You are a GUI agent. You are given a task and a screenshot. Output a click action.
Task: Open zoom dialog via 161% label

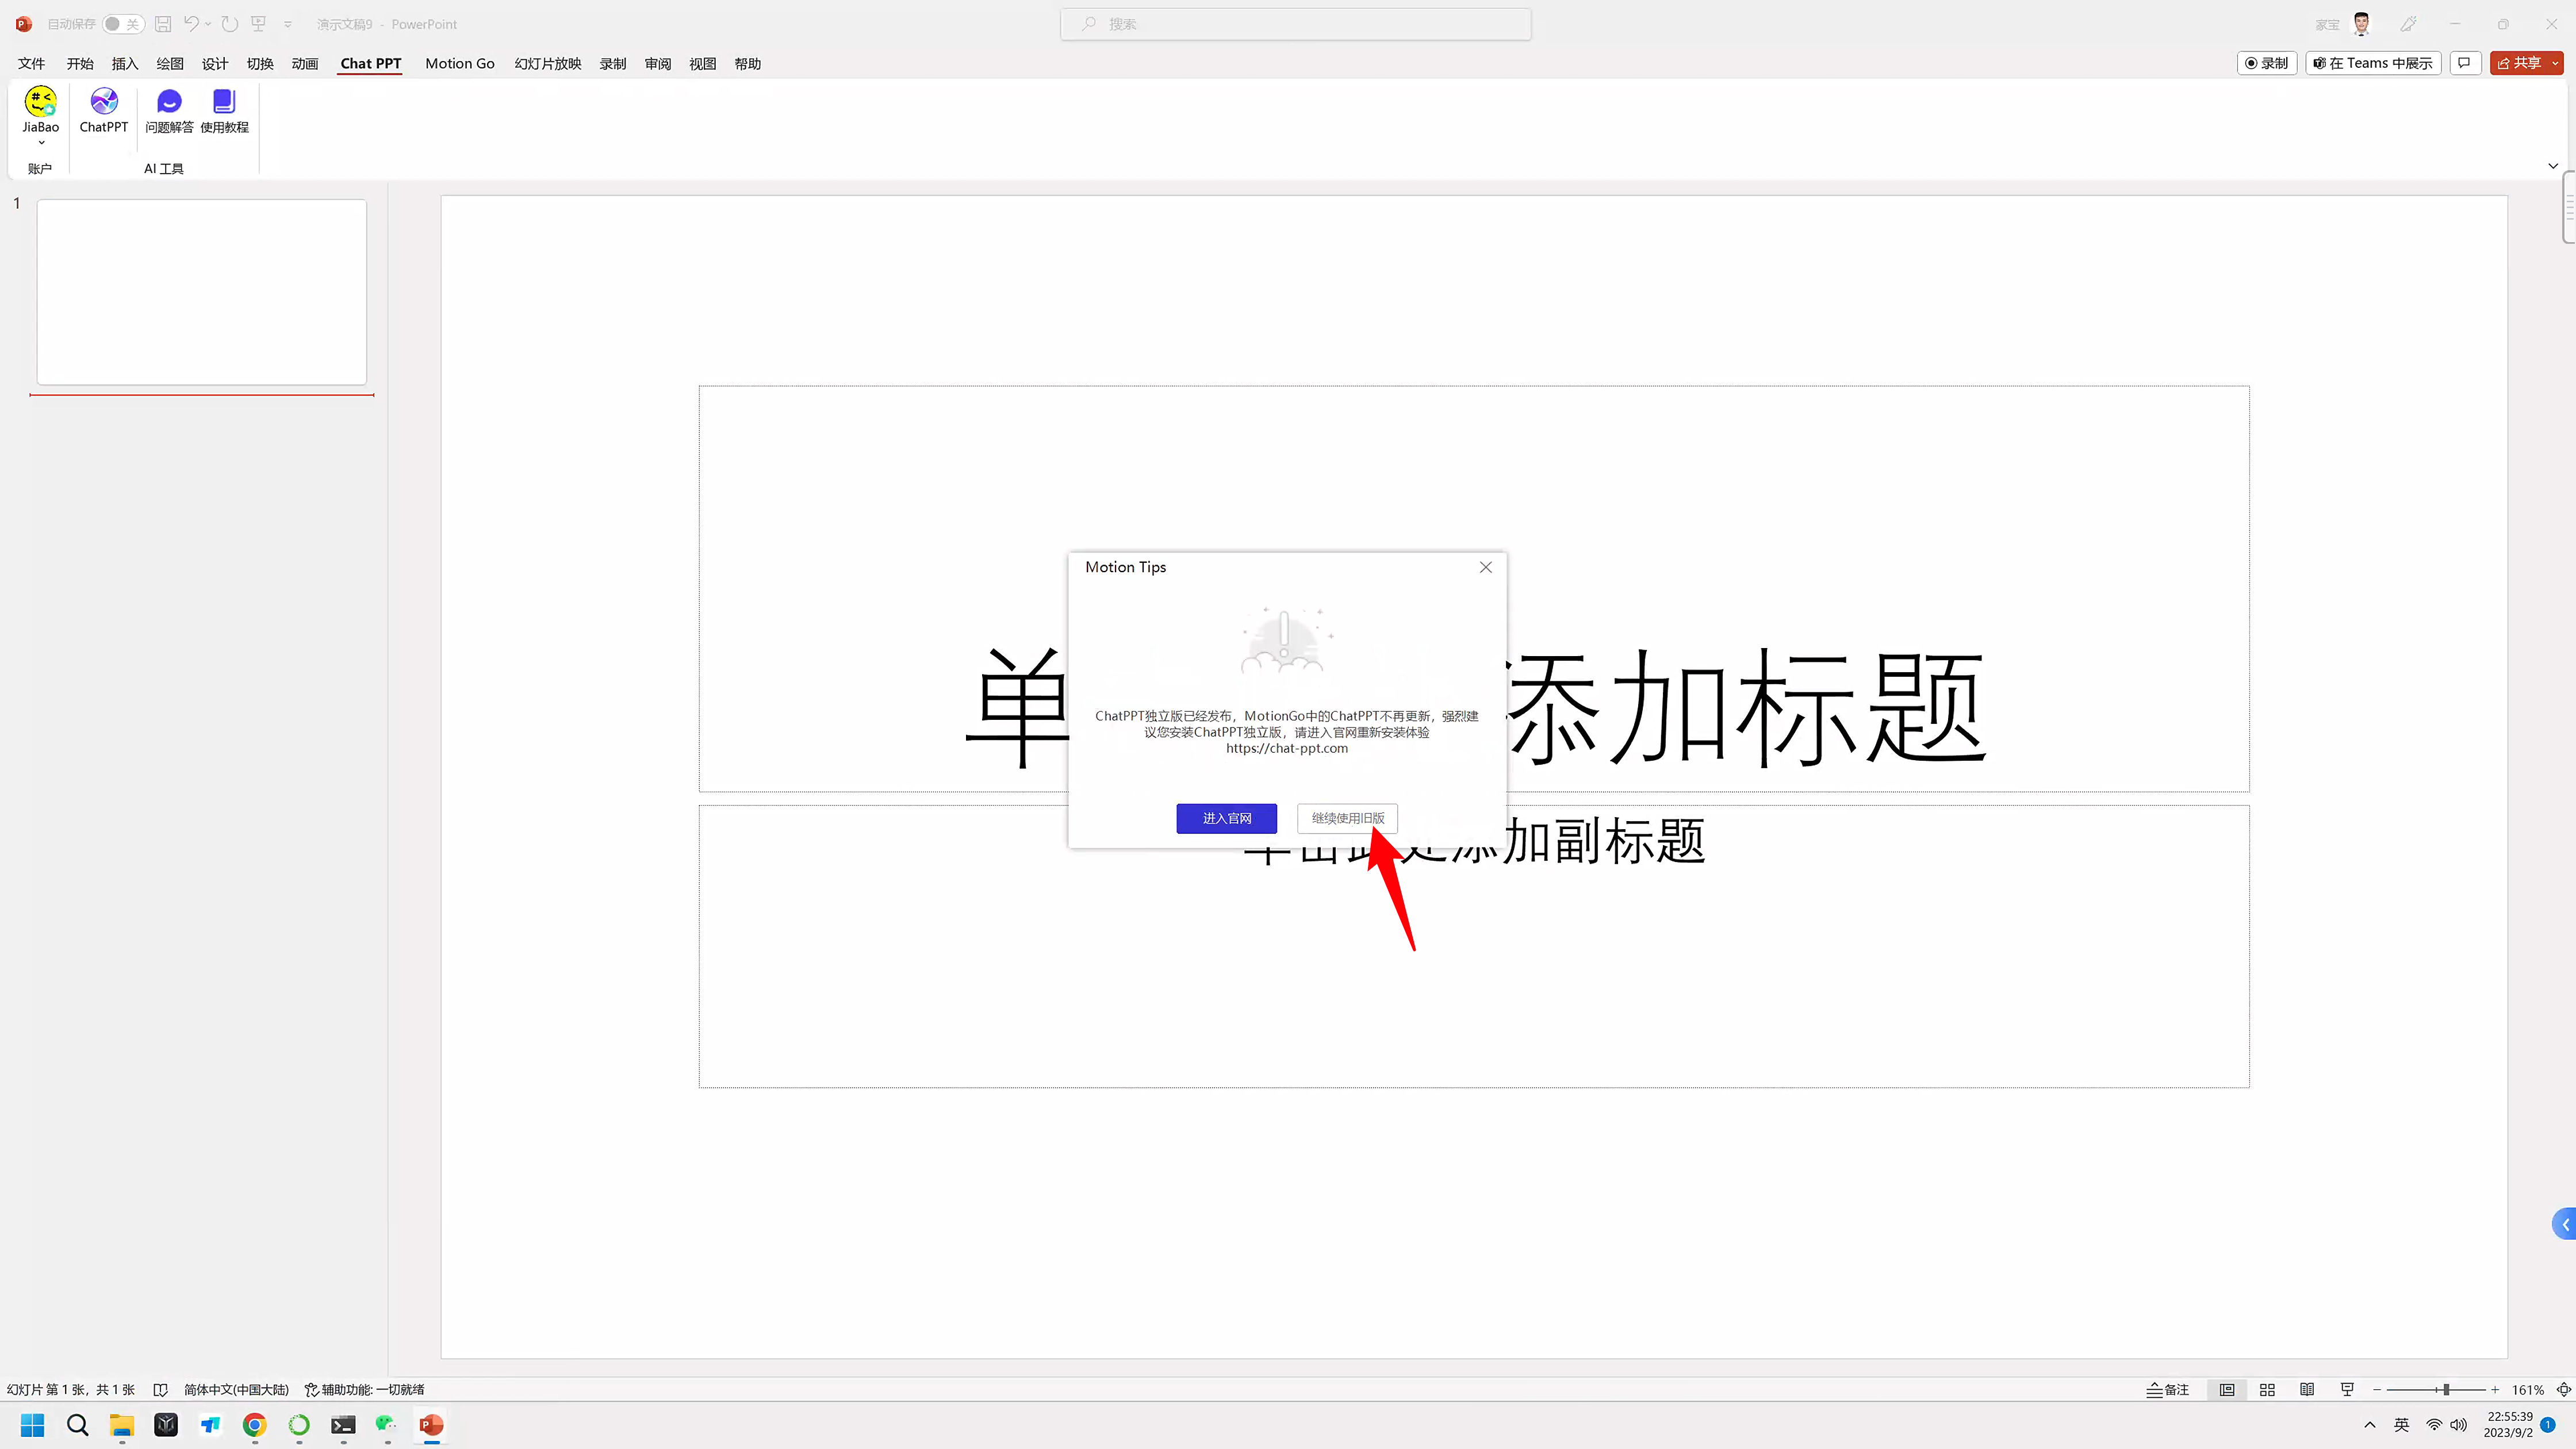(x=2527, y=1390)
